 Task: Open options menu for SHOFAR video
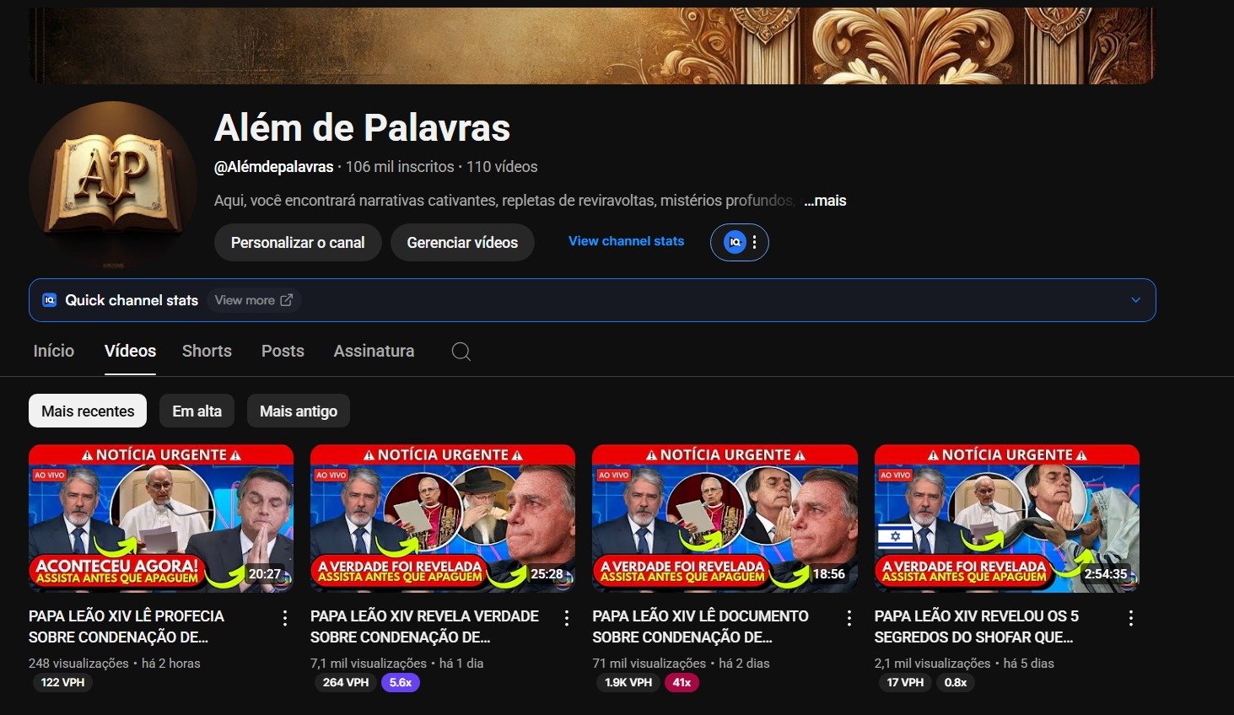[1131, 619]
